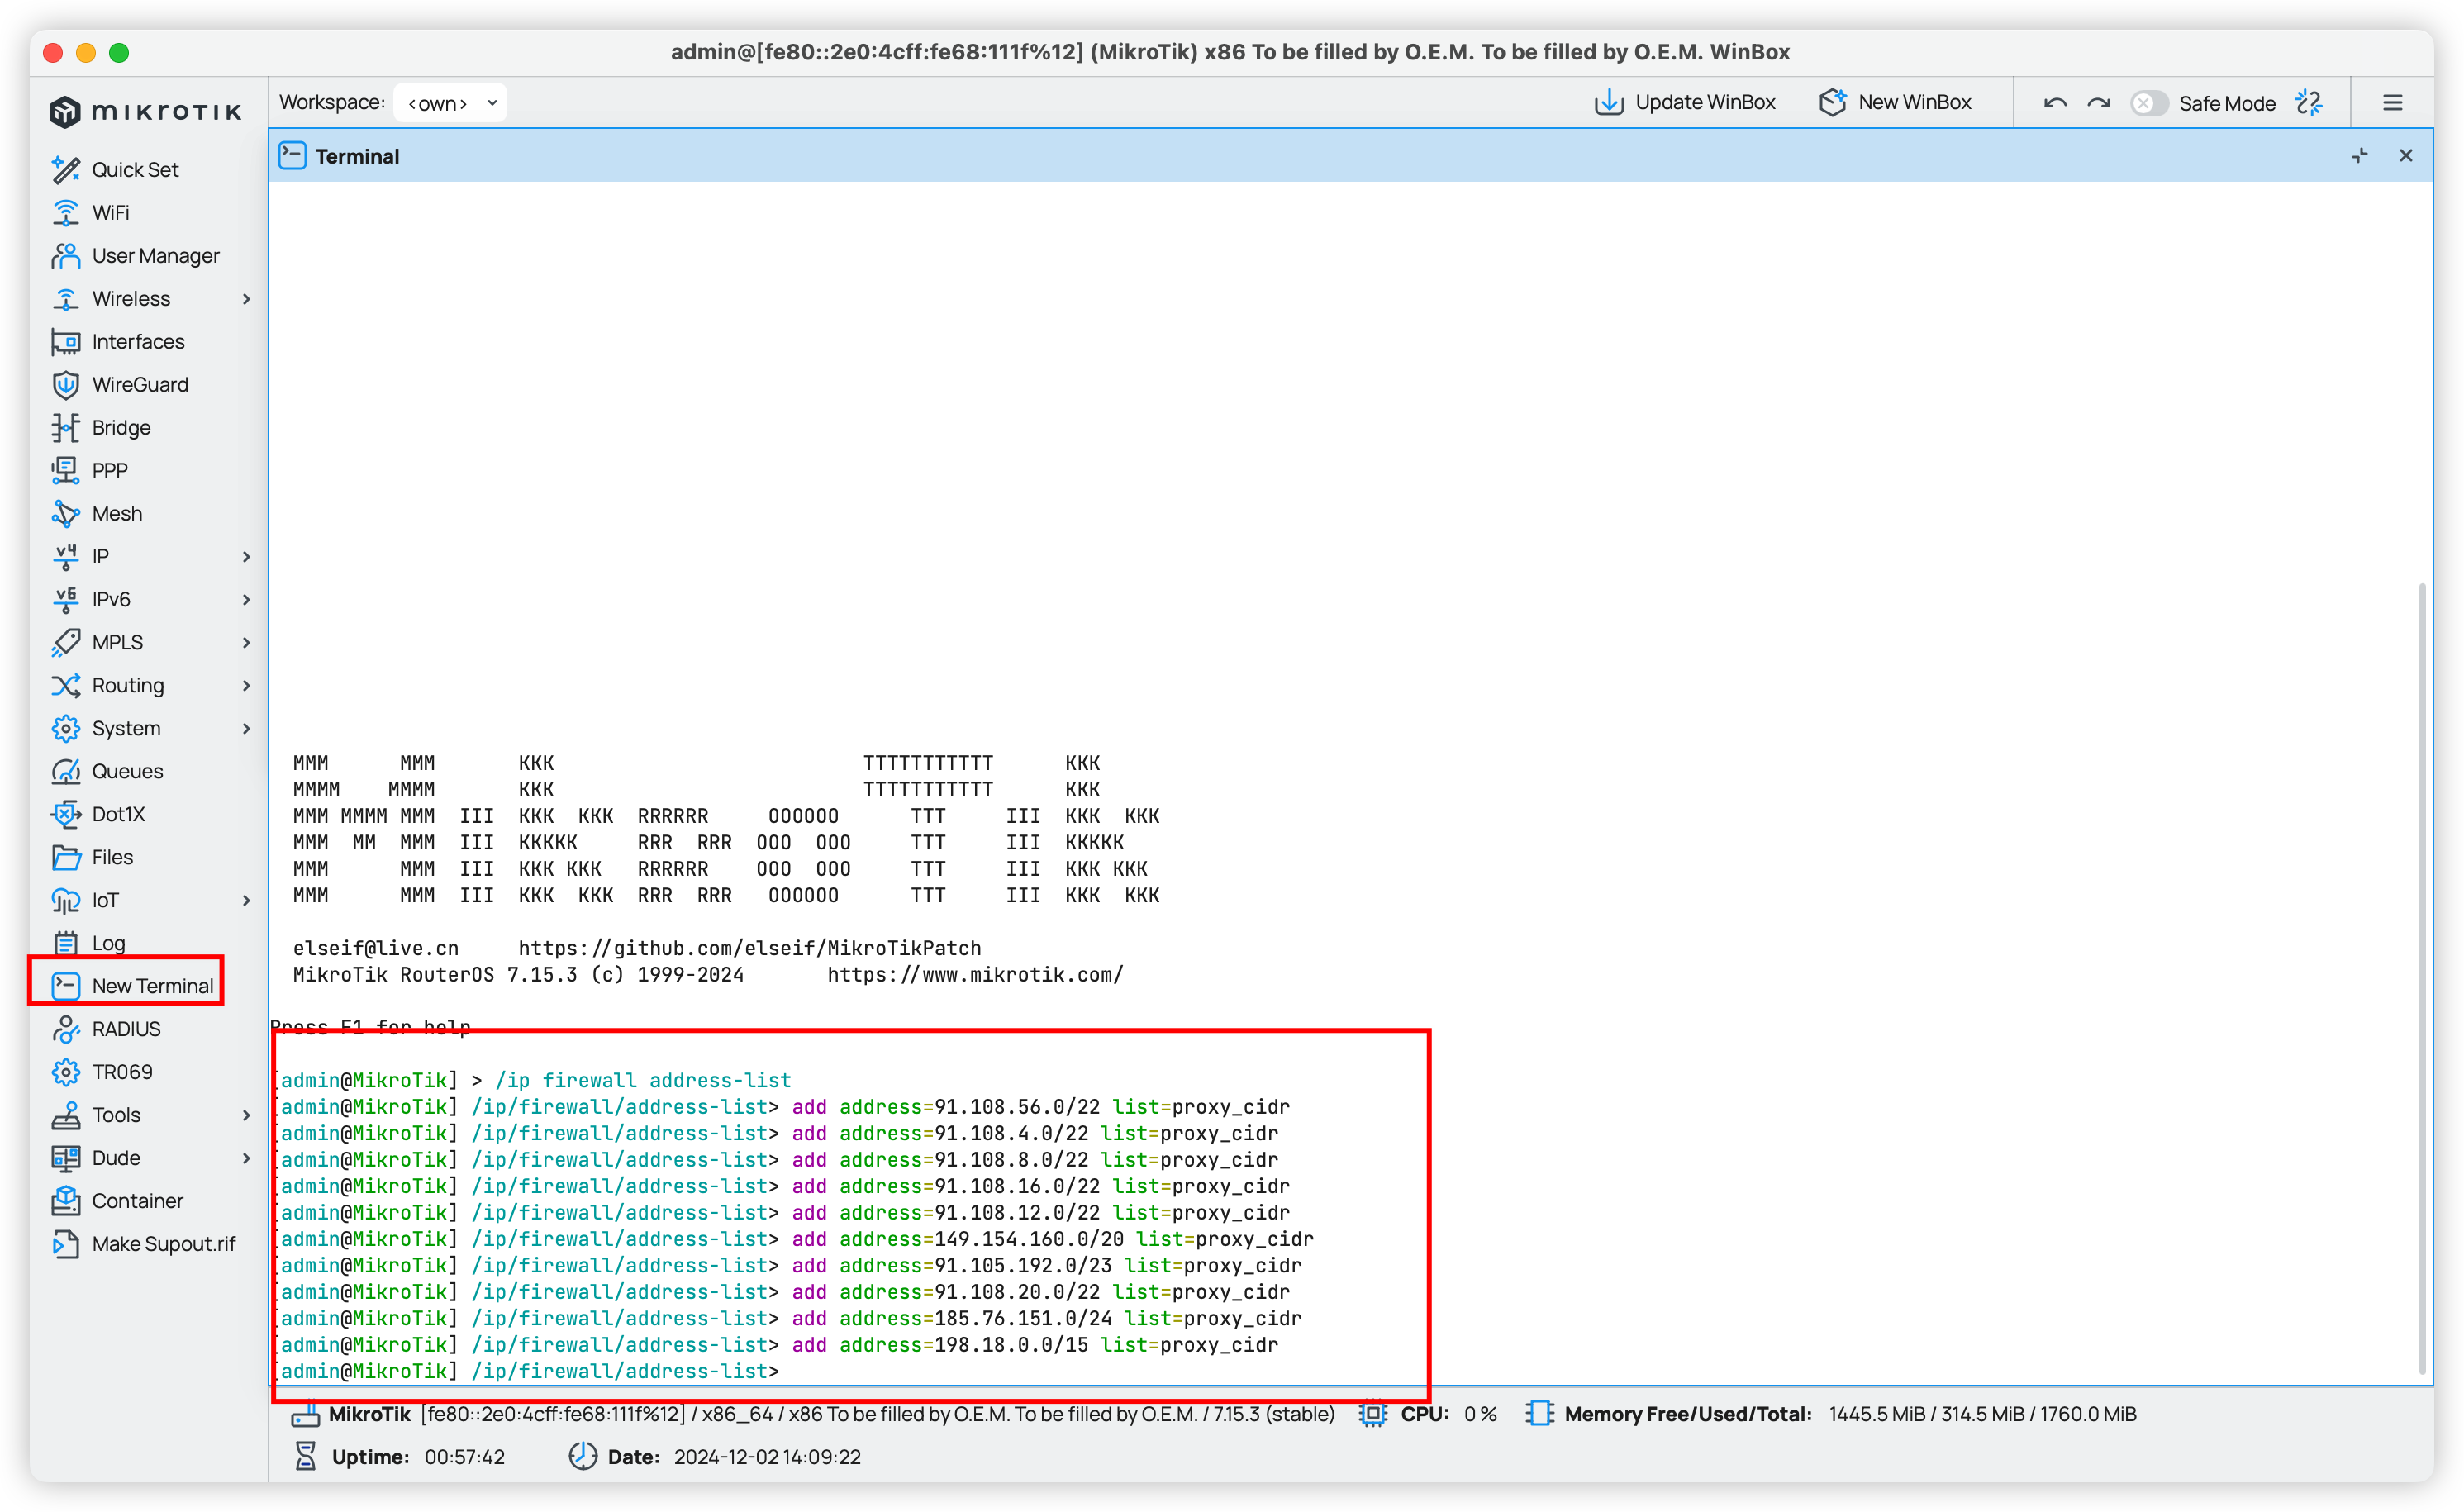Expand the System submenu

point(246,729)
